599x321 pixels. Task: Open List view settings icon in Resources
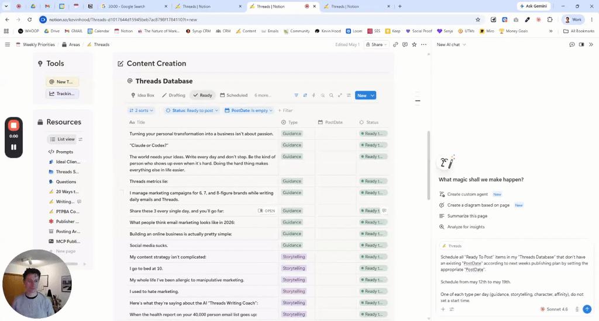(81, 139)
